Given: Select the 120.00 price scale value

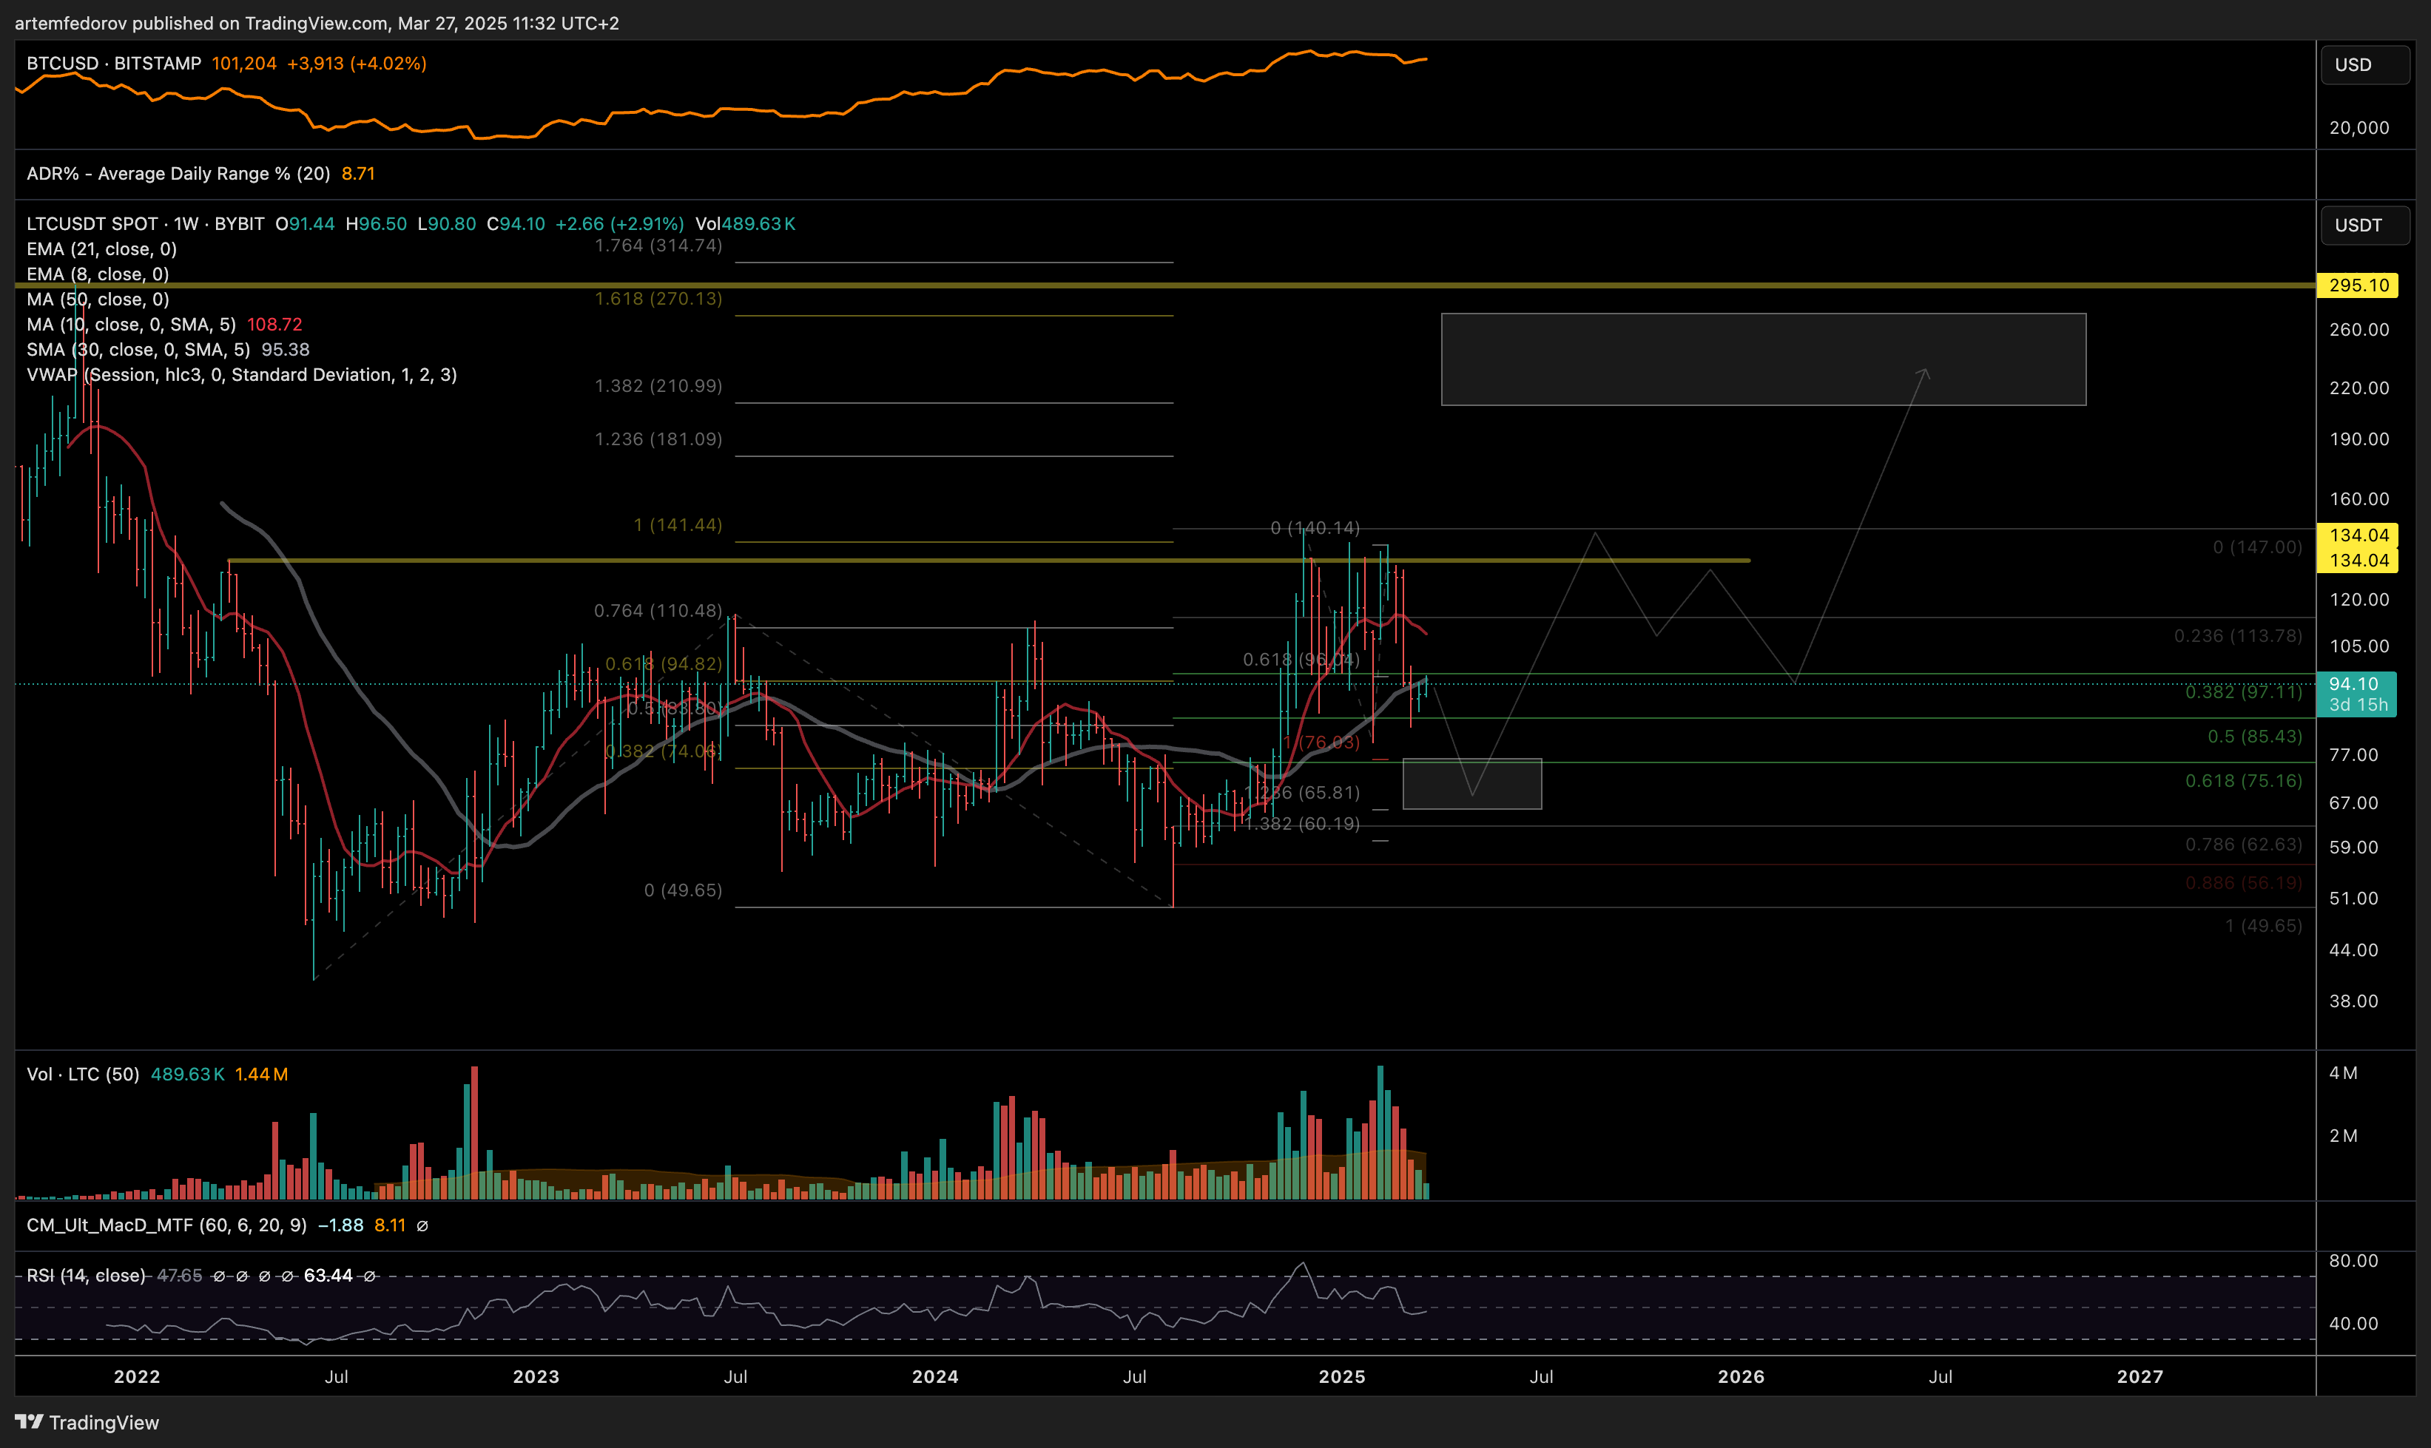Looking at the screenshot, I should [x=2358, y=600].
